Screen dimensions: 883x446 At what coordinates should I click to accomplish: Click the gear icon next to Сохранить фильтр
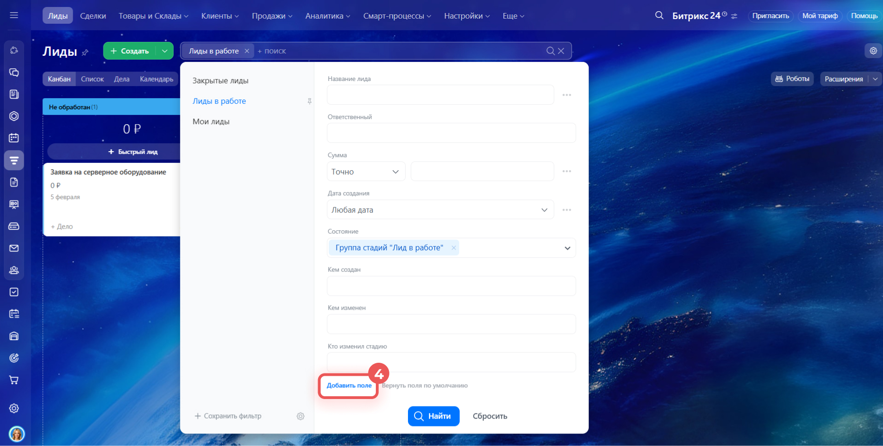pos(300,416)
